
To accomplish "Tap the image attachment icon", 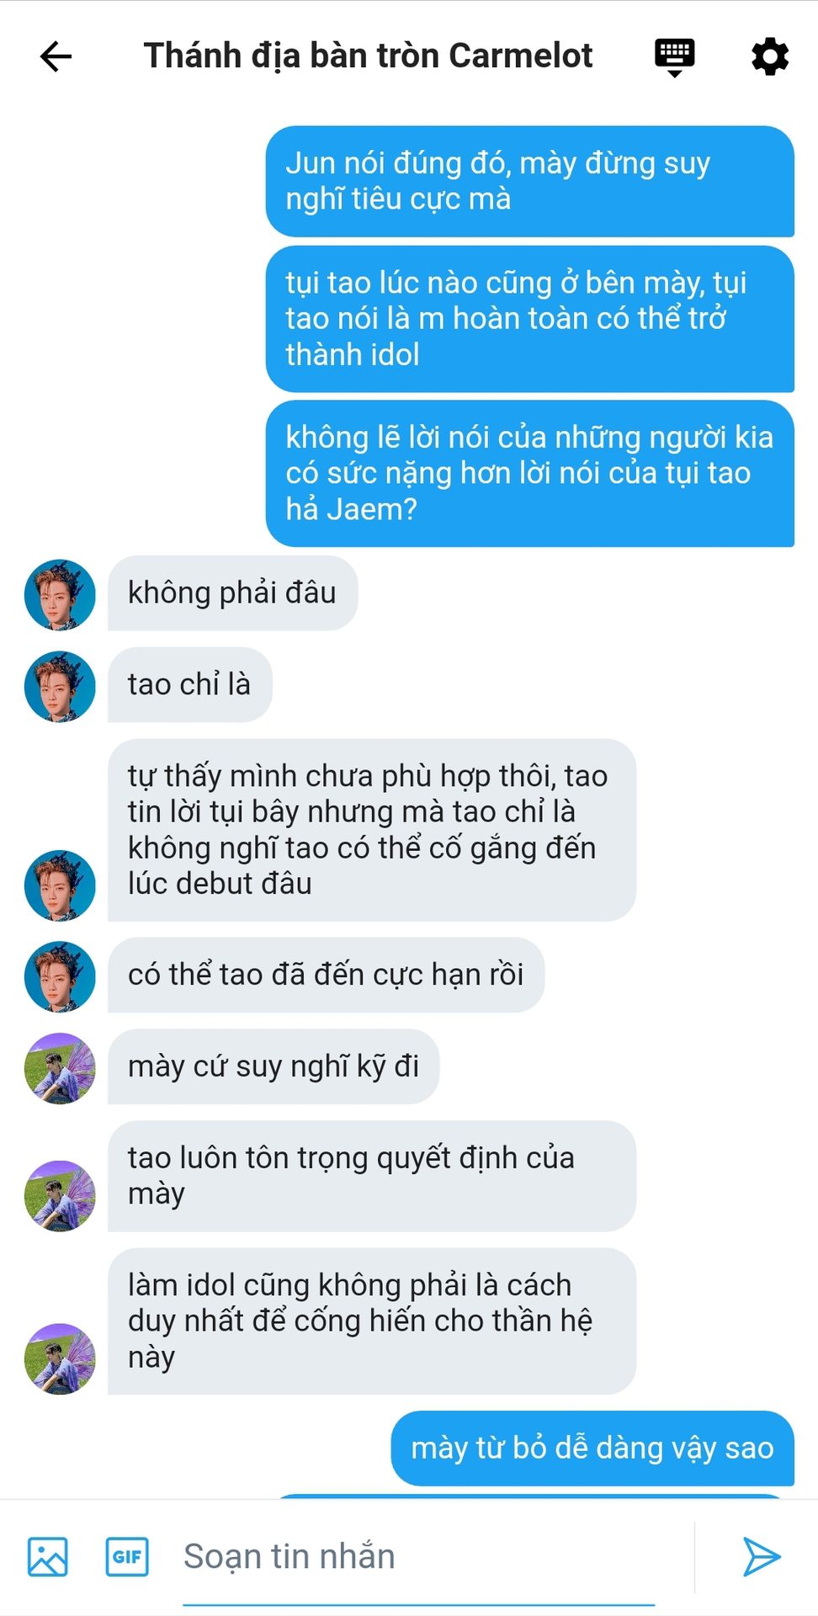I will pyautogui.click(x=48, y=1556).
